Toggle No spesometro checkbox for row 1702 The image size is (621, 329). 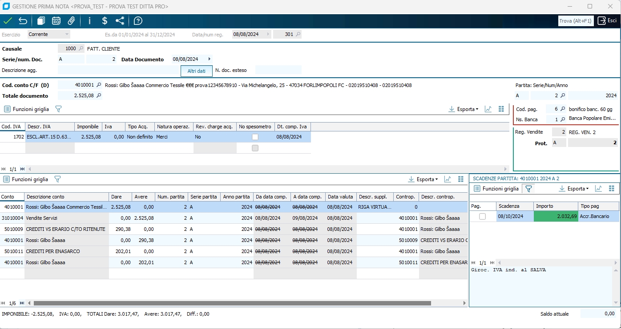255,137
